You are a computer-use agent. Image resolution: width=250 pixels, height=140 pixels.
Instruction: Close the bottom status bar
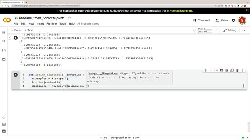(248, 138)
